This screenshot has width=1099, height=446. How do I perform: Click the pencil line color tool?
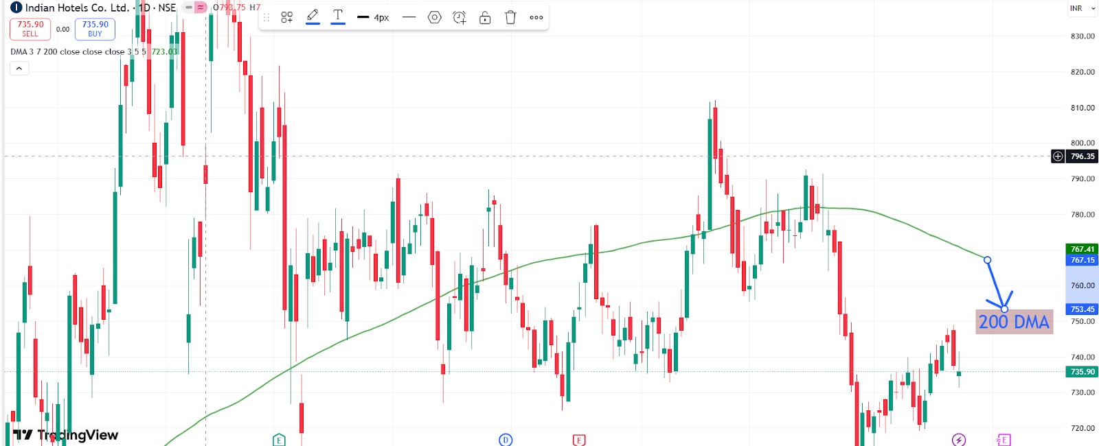pyautogui.click(x=313, y=16)
